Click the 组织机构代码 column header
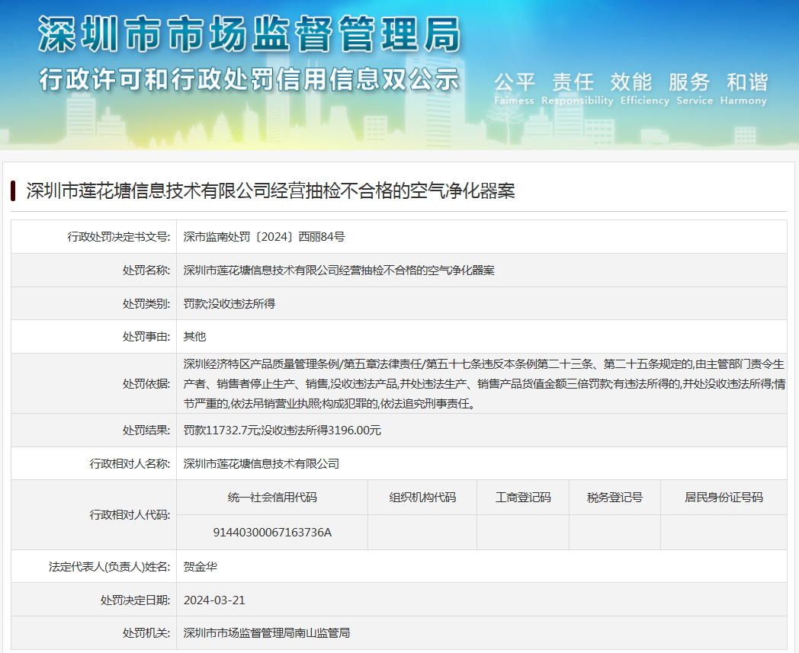Screen dimensions: 799x653 coord(422,498)
